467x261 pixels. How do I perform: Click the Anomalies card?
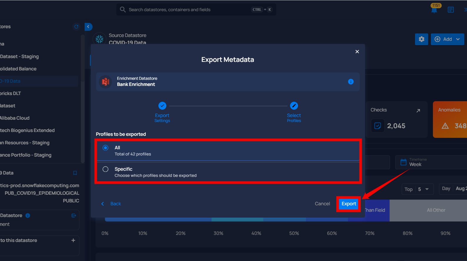(x=450, y=120)
